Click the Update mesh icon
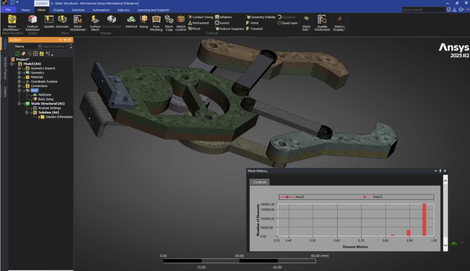The image size is (470, 271). click(x=49, y=22)
